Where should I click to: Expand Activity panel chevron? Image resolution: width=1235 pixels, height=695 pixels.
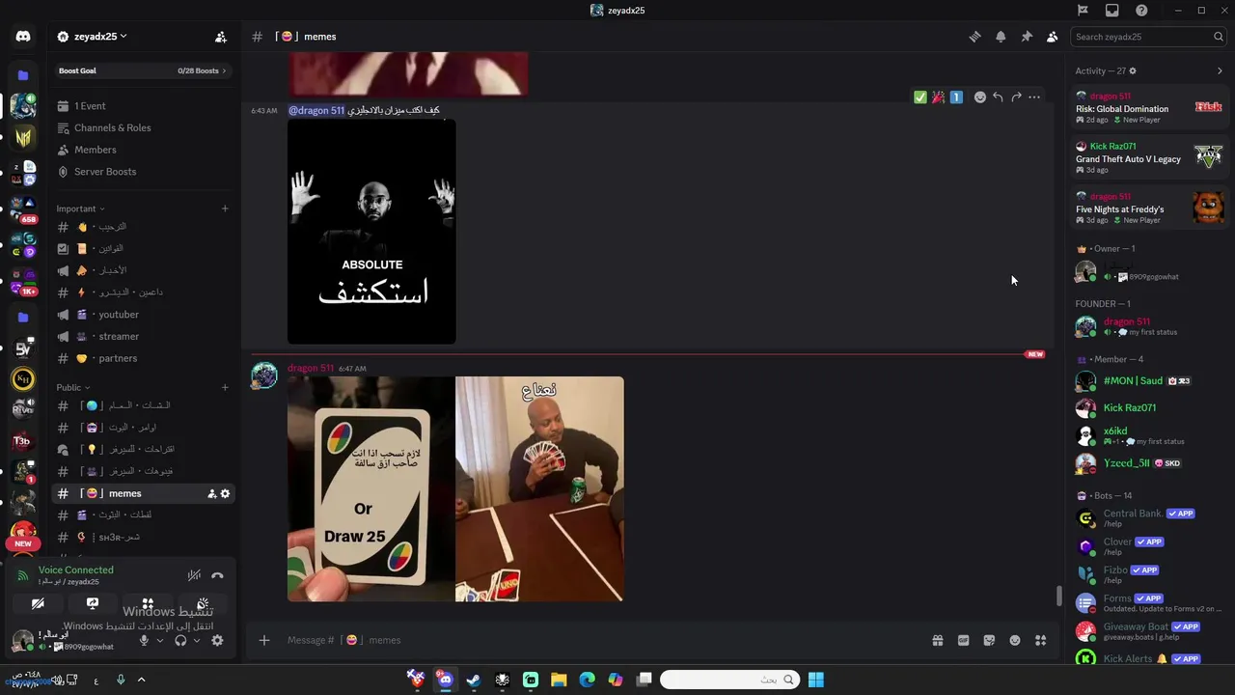[x=1220, y=70]
